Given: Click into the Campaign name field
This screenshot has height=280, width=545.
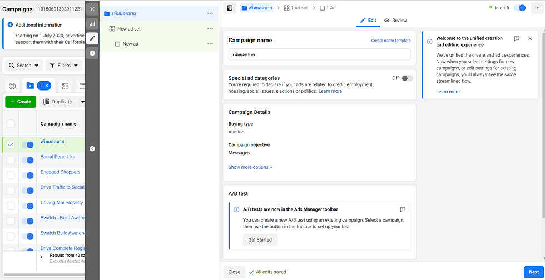Looking at the screenshot, I should point(319,54).
